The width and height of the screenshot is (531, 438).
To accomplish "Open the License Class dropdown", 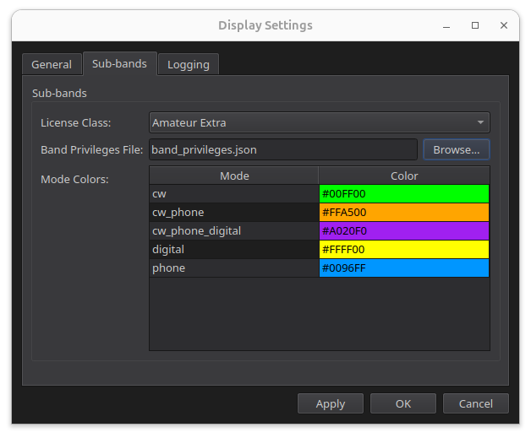I will click(x=320, y=122).
